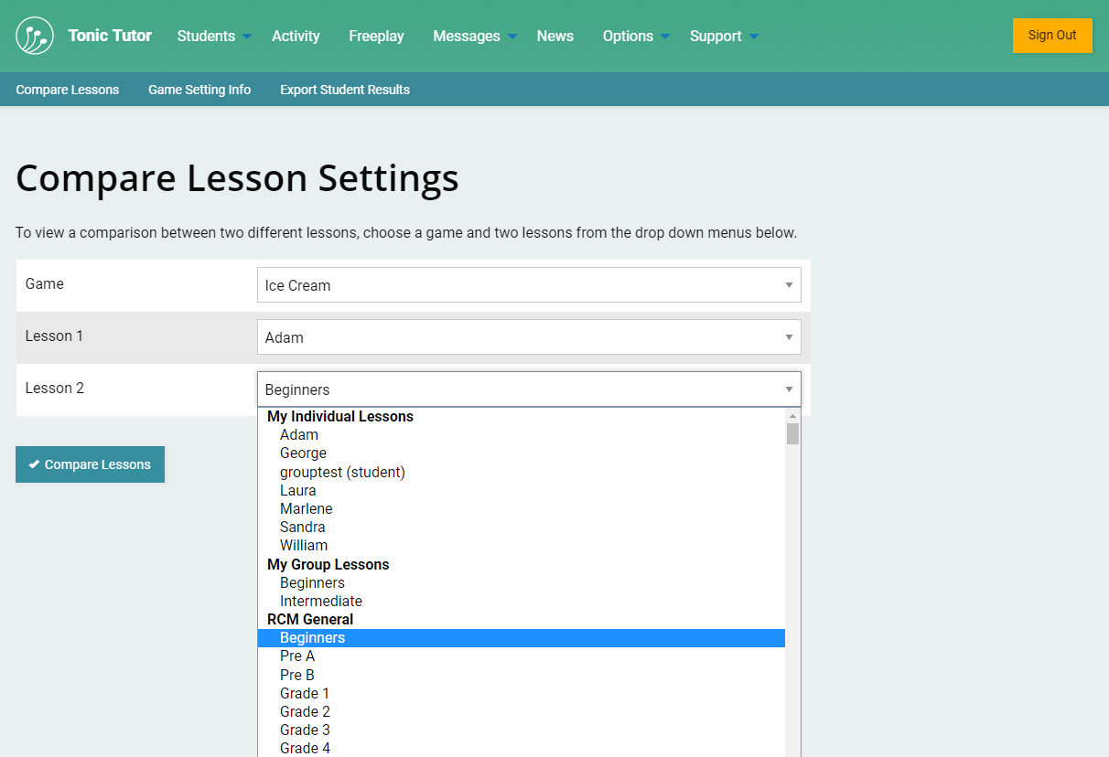The width and height of the screenshot is (1109, 757).
Task: Open the Game dropdown showing Ice Cream
Action: (x=528, y=285)
